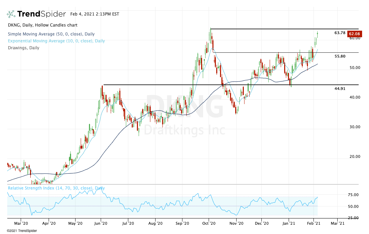Click the Relative Strength Index indicator label

tap(56, 188)
